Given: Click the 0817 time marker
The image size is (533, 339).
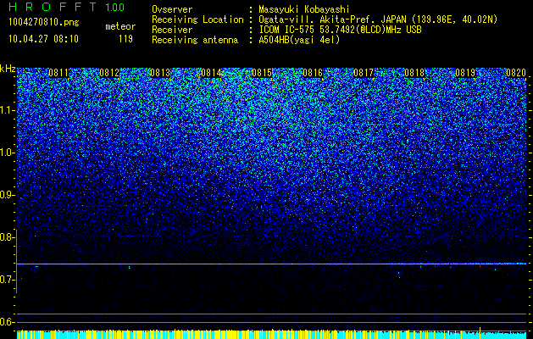Looking at the screenshot, I should click(364, 73).
